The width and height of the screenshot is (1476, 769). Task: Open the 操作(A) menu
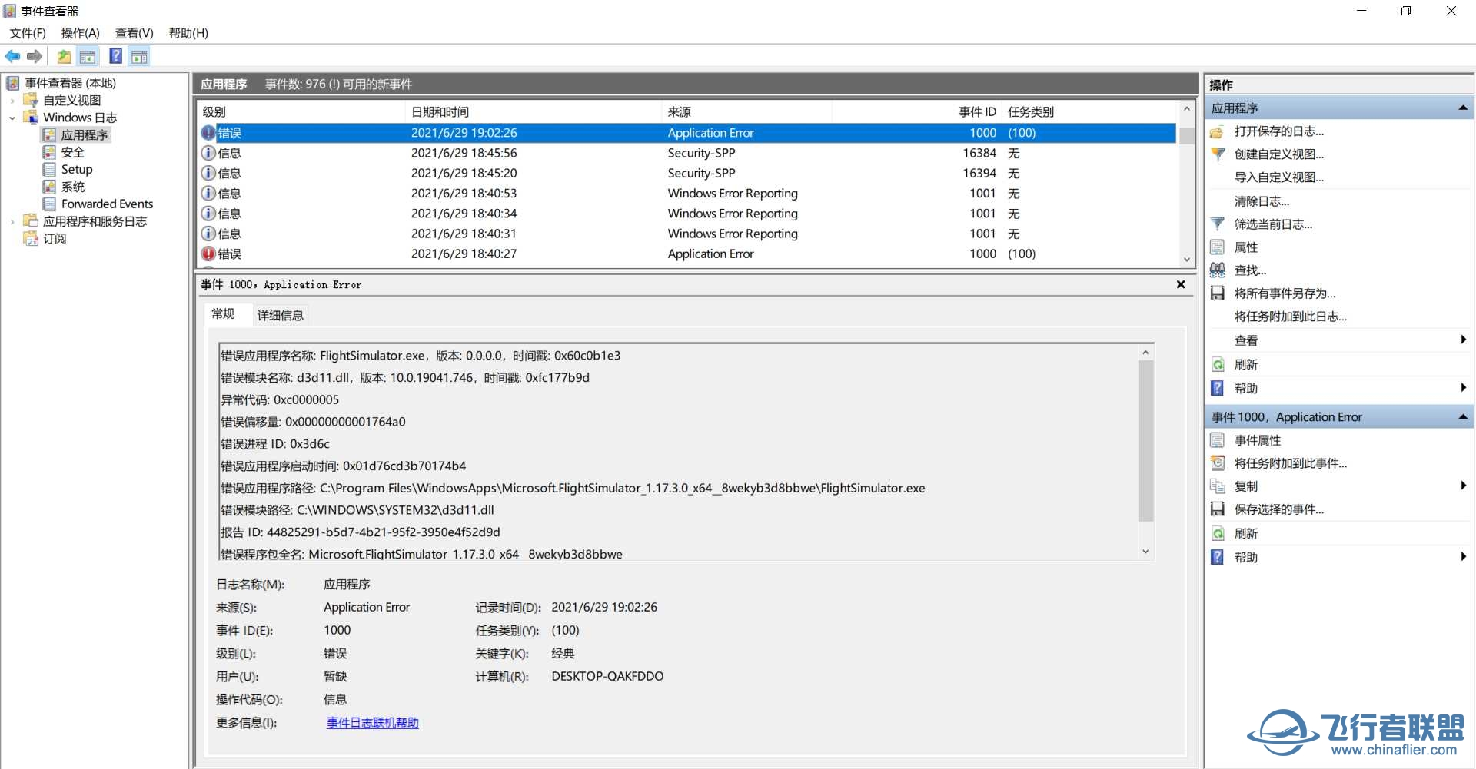point(81,33)
